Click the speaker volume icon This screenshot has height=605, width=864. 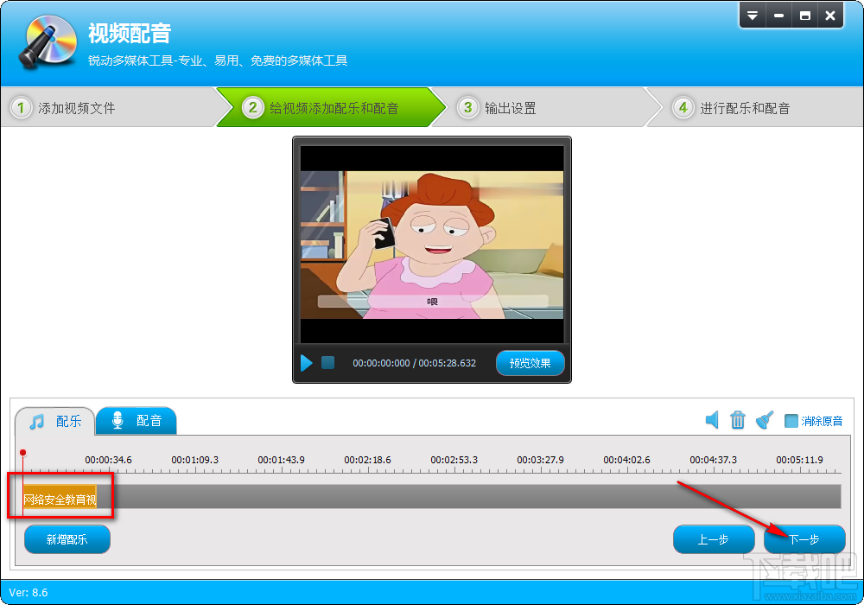(712, 420)
